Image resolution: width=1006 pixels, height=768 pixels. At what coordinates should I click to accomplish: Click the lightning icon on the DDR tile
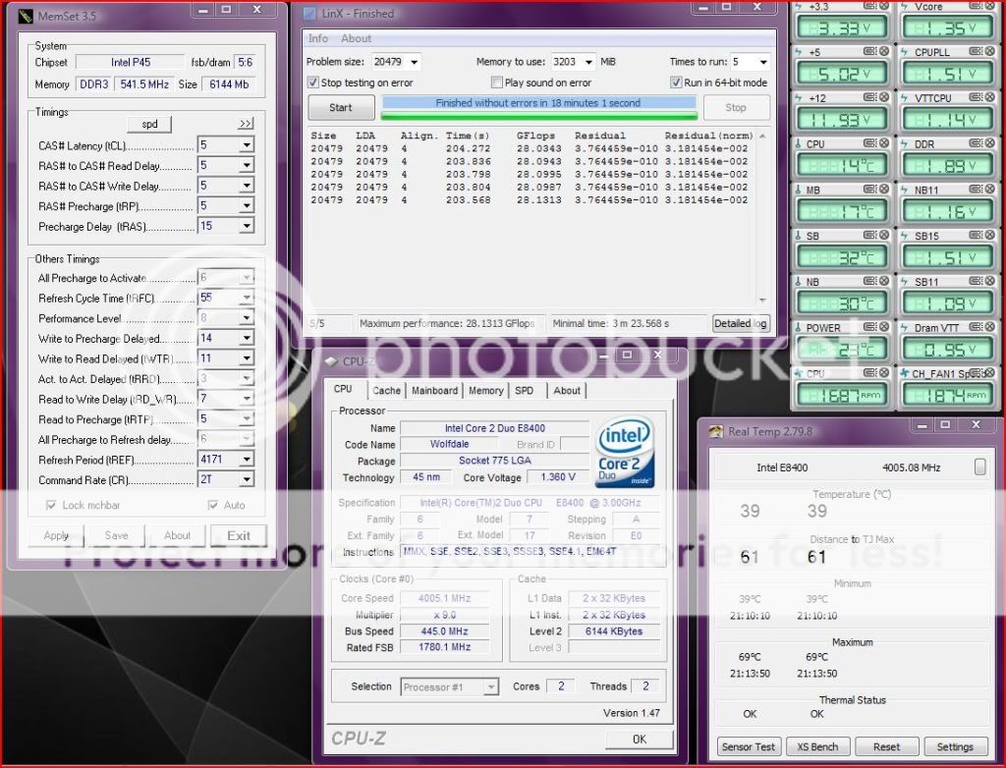[904, 143]
